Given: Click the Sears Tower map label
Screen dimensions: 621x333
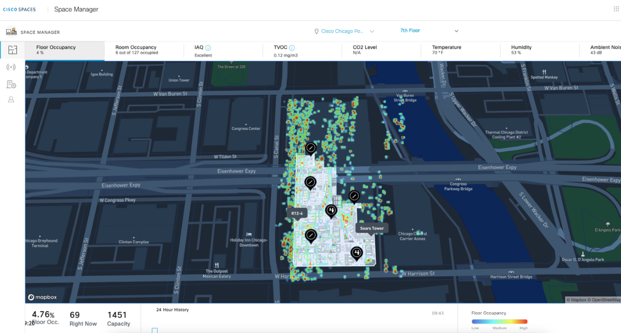Looking at the screenshot, I should [372, 228].
